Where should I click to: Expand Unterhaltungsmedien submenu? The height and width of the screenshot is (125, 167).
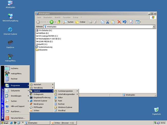pyautogui.click(x=66, y=94)
